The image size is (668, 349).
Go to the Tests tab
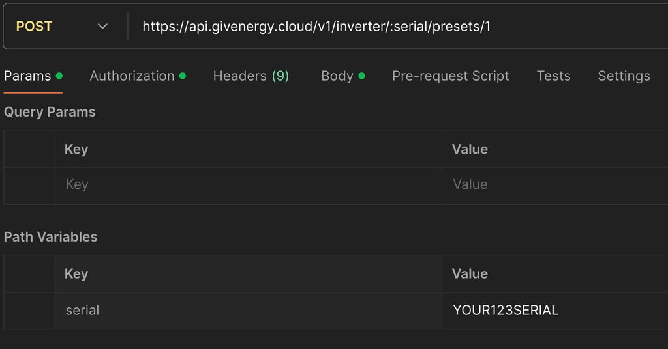tap(553, 76)
